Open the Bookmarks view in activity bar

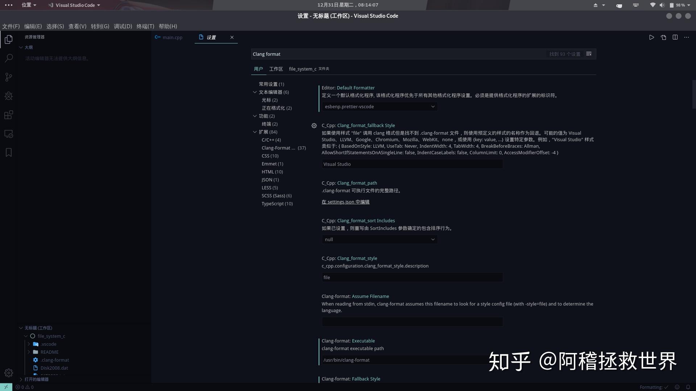point(9,152)
